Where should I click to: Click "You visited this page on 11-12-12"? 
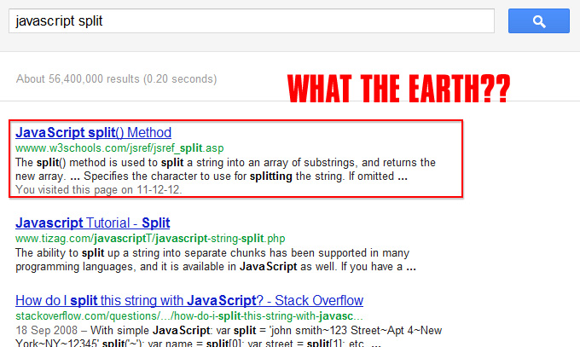[x=99, y=190]
